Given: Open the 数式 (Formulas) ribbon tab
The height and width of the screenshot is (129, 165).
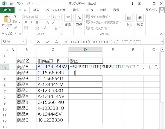Looking at the screenshot, I should [76, 10].
